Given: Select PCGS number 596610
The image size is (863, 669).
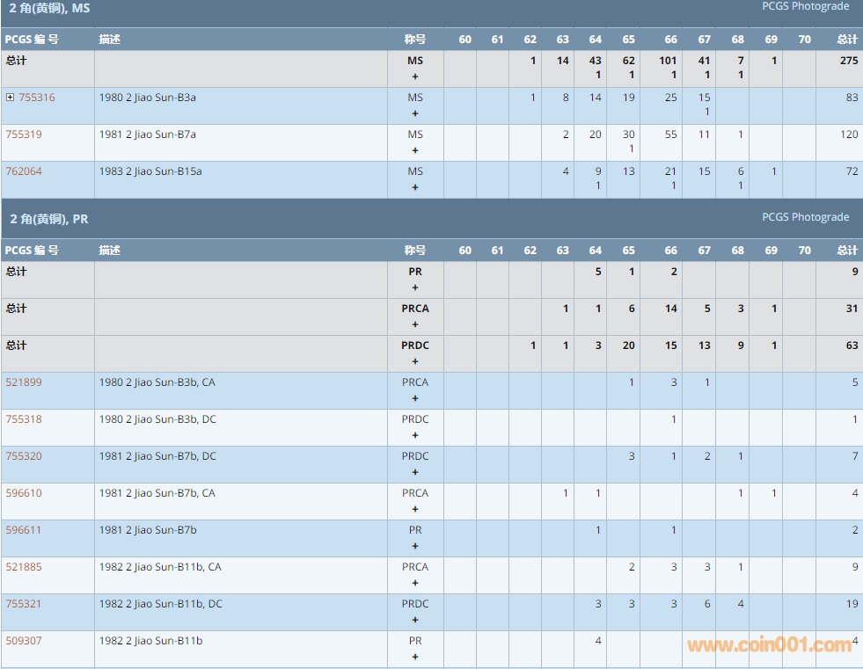Looking at the screenshot, I should (24, 493).
